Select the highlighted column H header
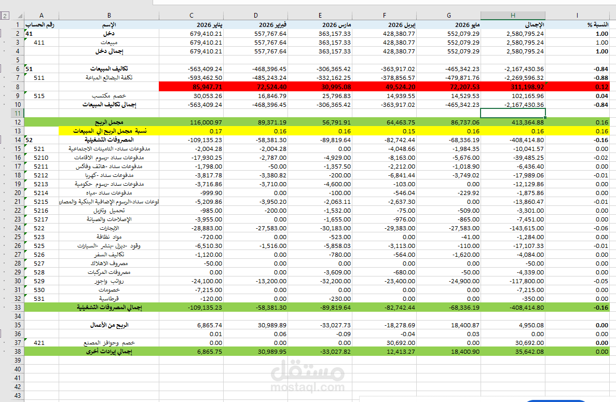Screen dimensions: 616x402 tap(513, 16)
